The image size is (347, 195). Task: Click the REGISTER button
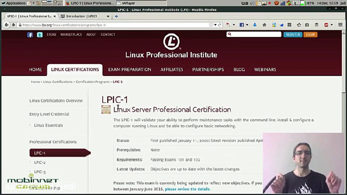click(x=293, y=35)
